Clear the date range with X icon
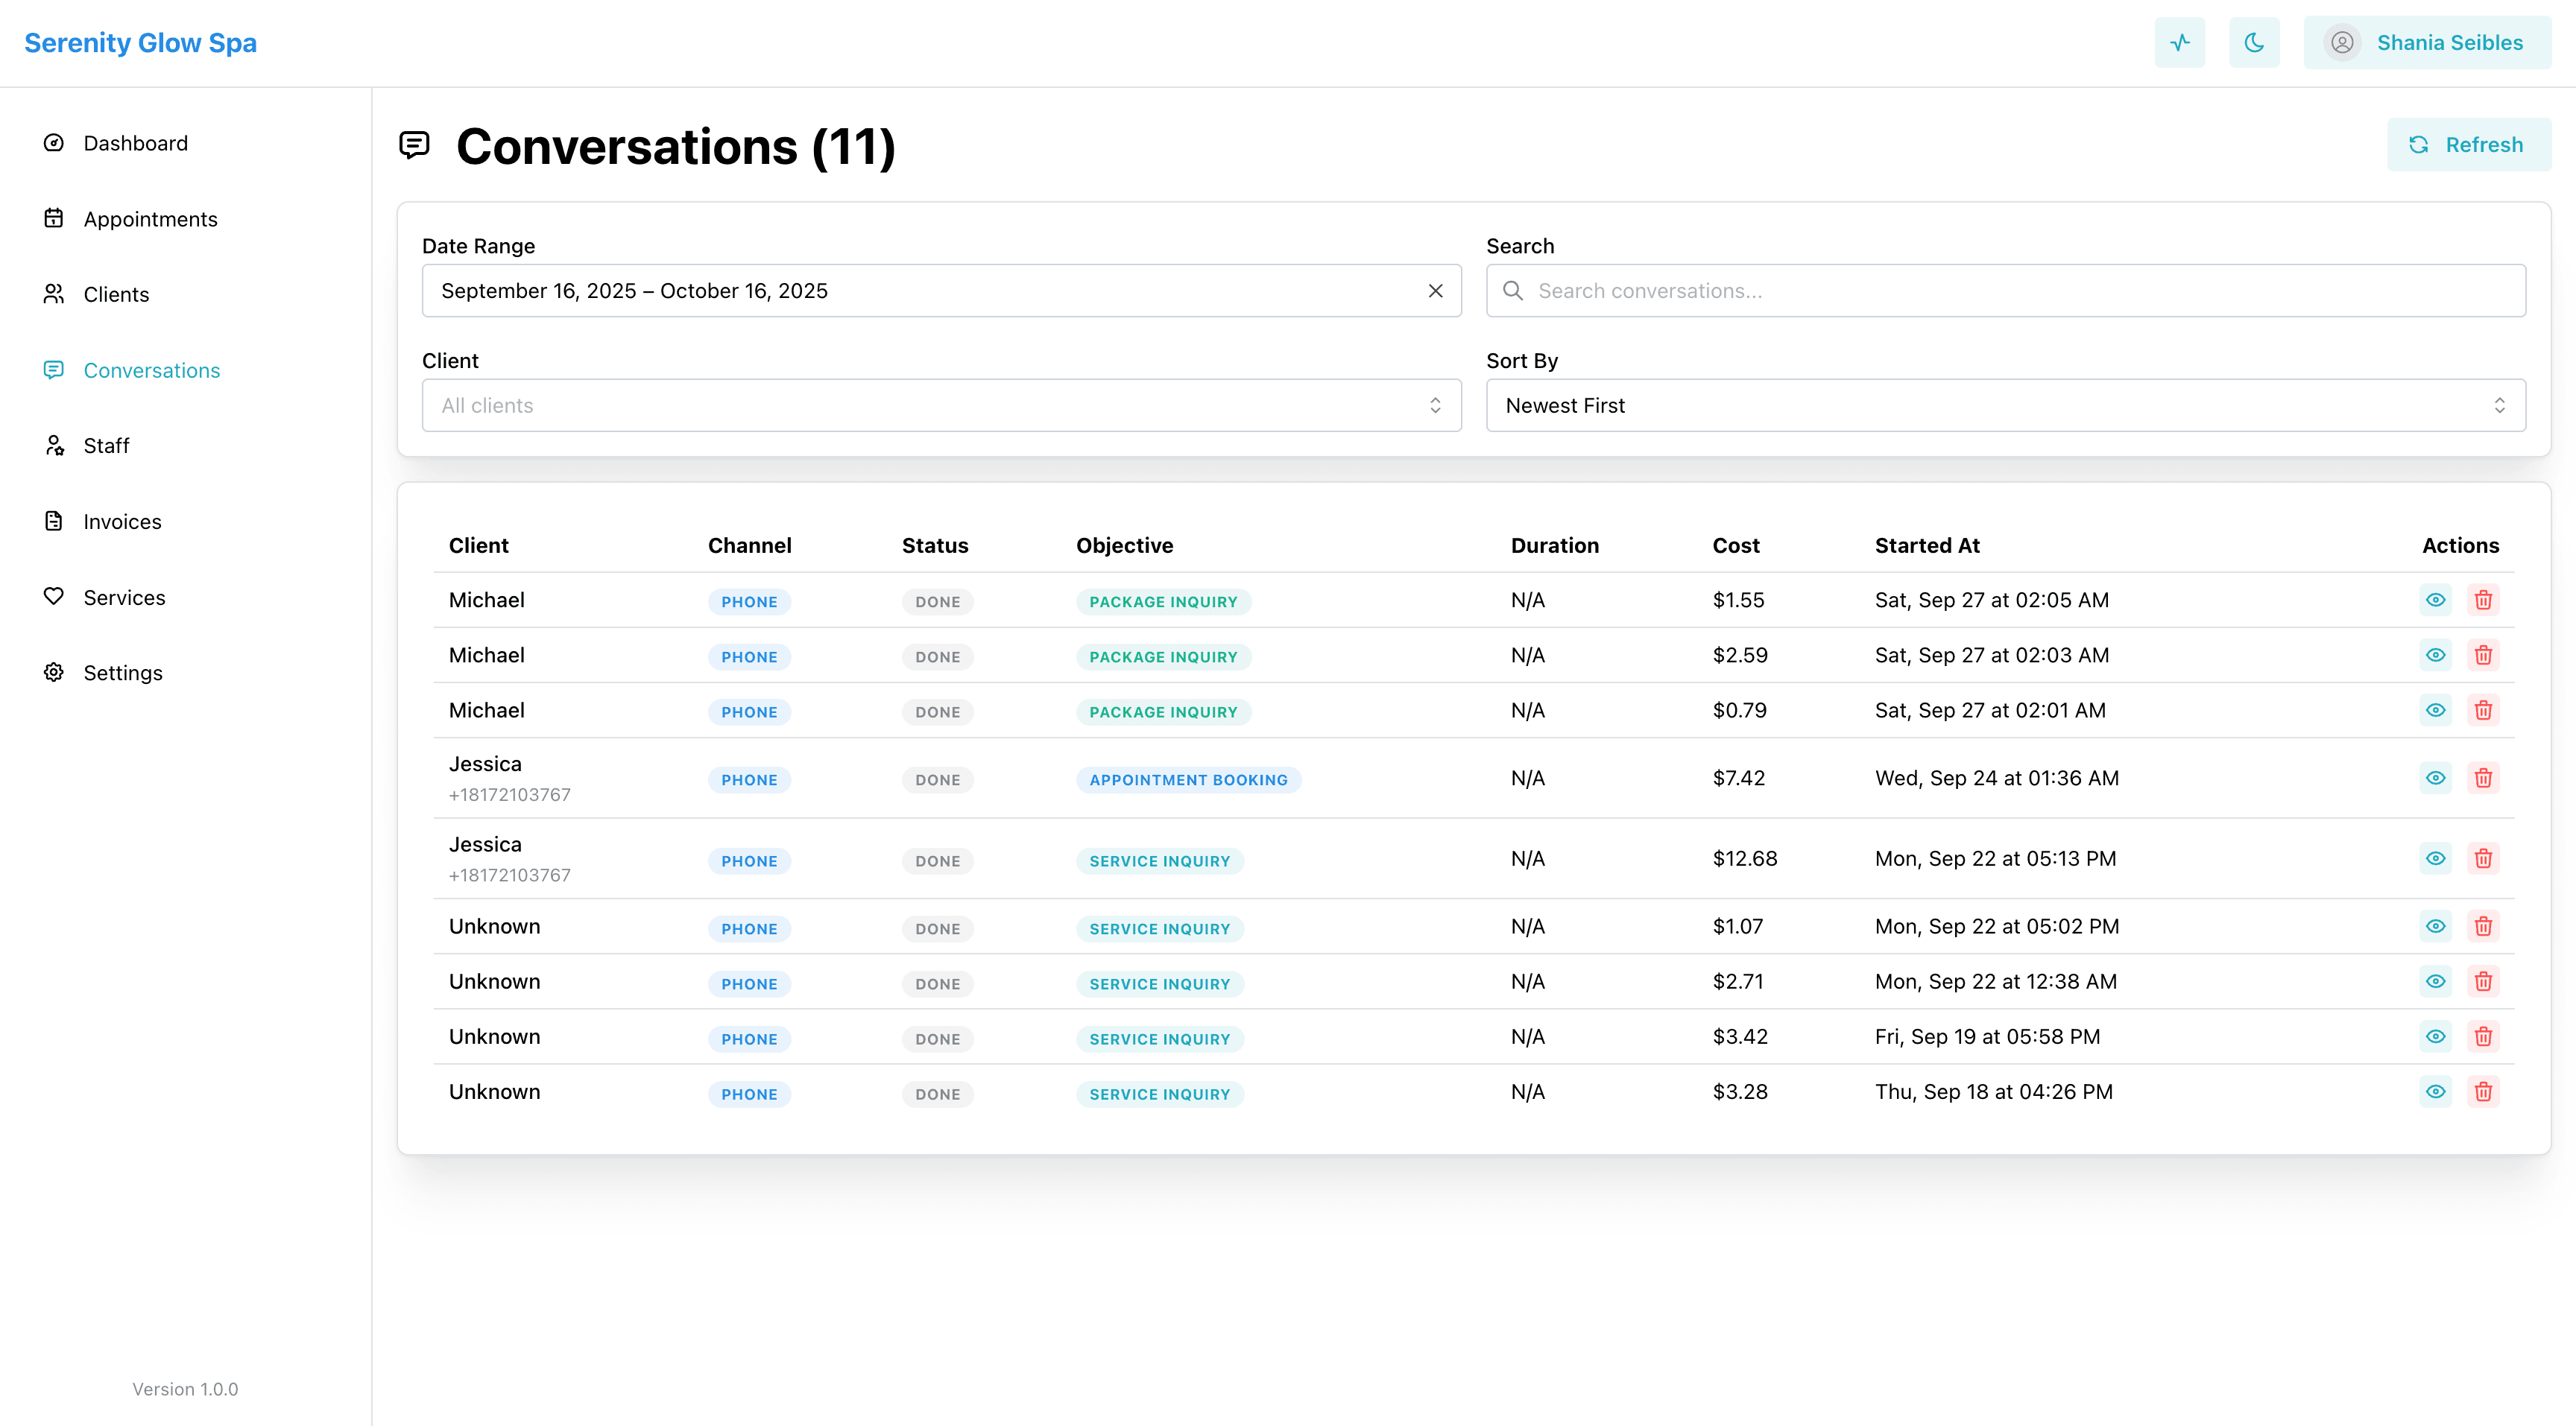Screen dimensions: 2576x1426 tap(1435, 291)
